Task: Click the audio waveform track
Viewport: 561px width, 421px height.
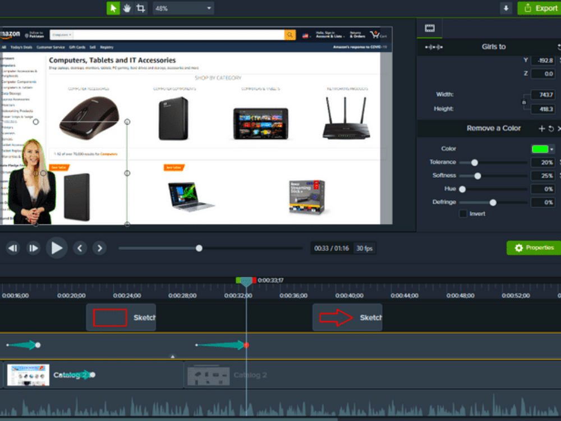Action: [x=280, y=405]
